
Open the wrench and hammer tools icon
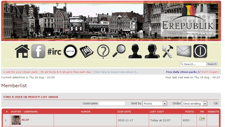(168, 51)
